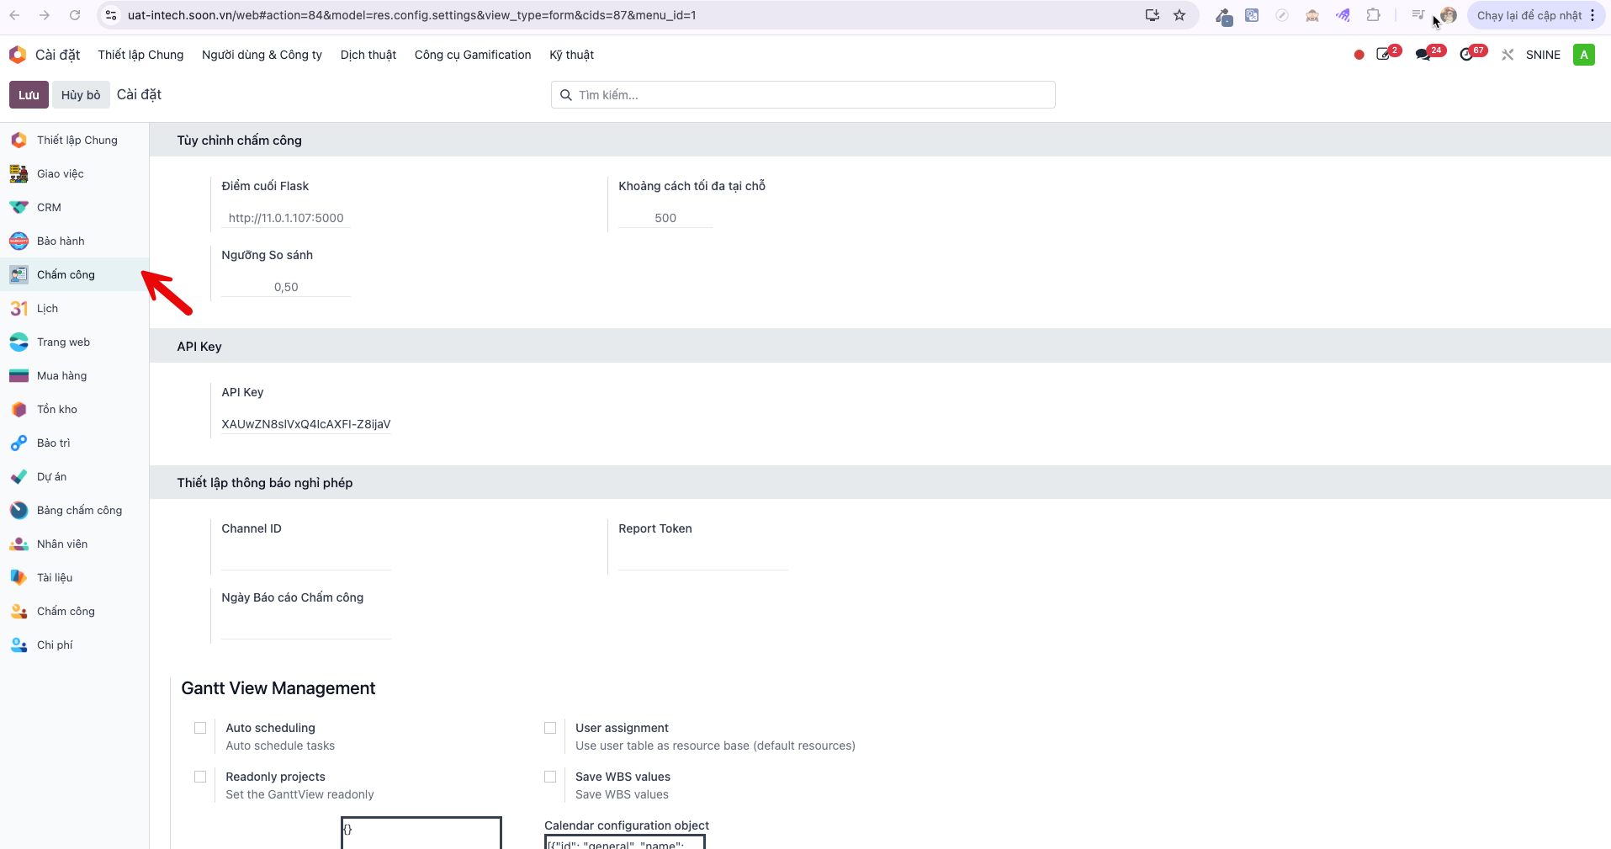1611x849 pixels.
Task: Click the API Key value field
Action: (306, 424)
